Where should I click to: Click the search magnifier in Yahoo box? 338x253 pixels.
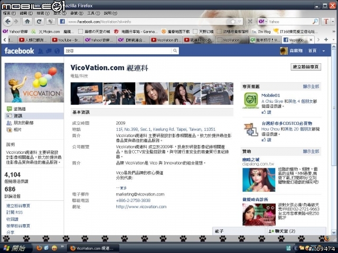coord(315,21)
